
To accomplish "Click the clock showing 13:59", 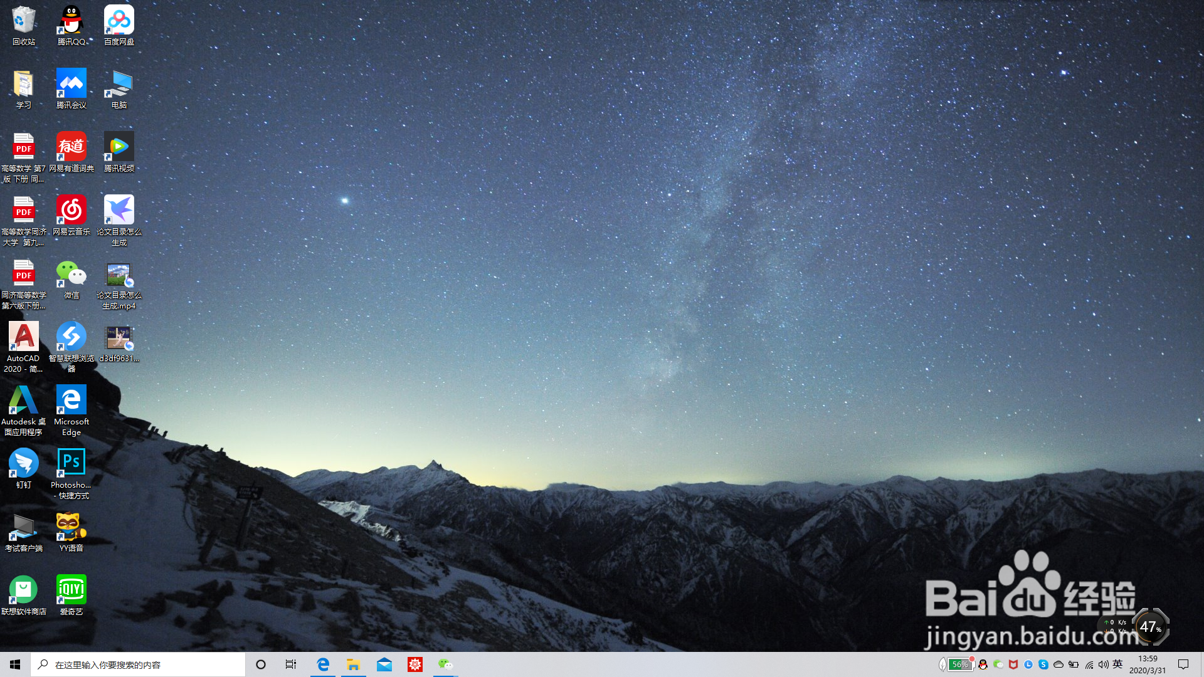I will click(x=1148, y=664).
